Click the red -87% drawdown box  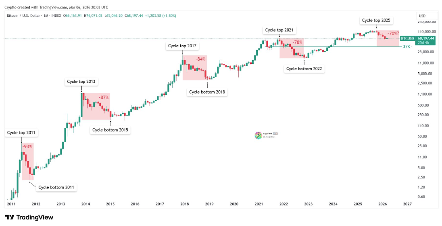[x=96, y=106]
